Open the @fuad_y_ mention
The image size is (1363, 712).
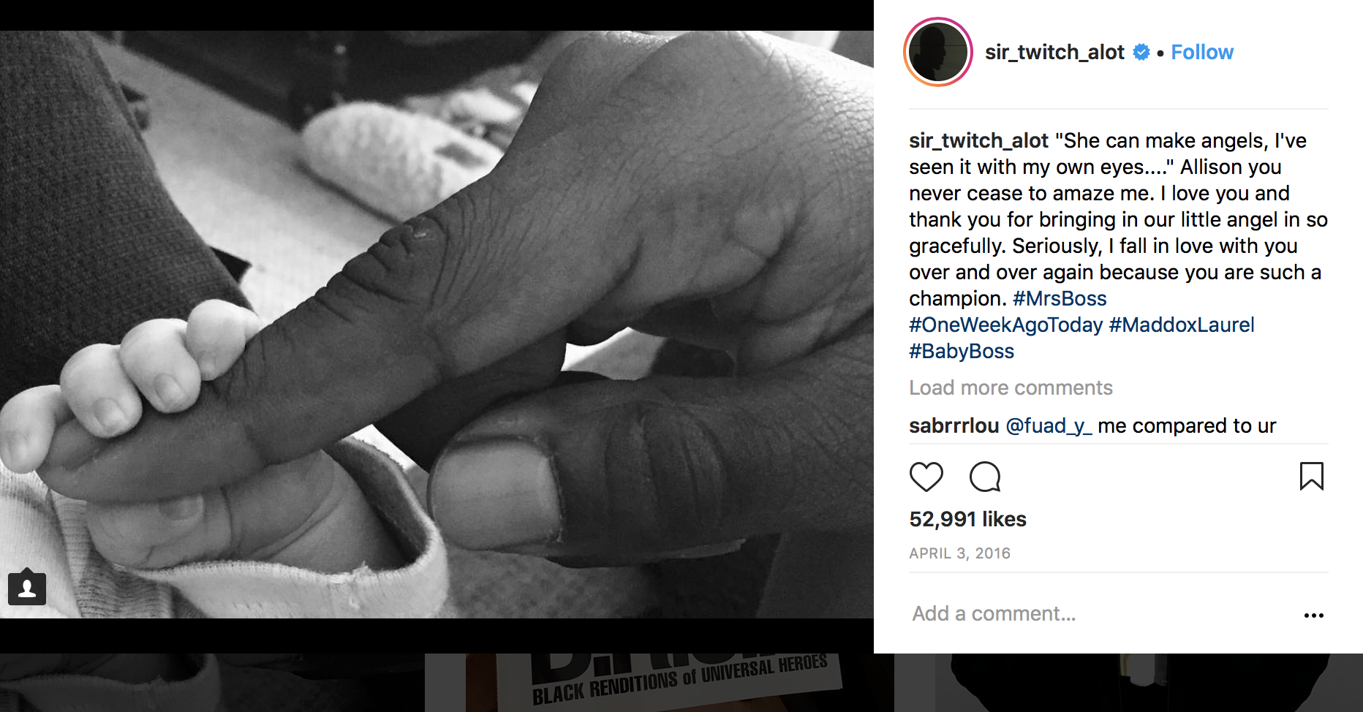pos(1049,425)
